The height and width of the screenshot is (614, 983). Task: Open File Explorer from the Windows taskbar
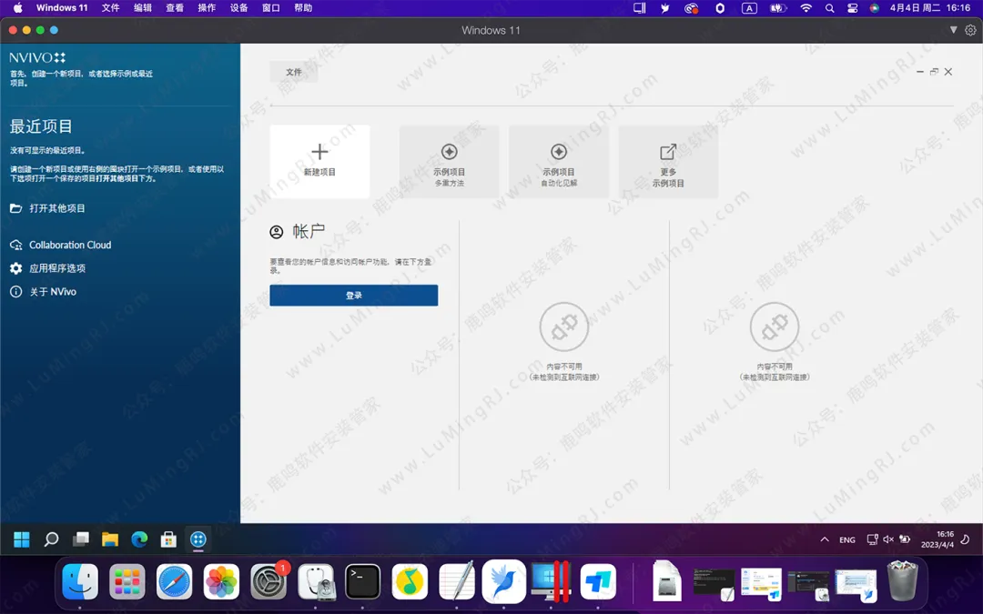pyautogui.click(x=110, y=539)
